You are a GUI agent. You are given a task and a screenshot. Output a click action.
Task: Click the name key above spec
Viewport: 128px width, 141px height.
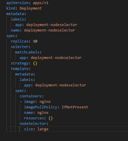[x=15, y=30]
